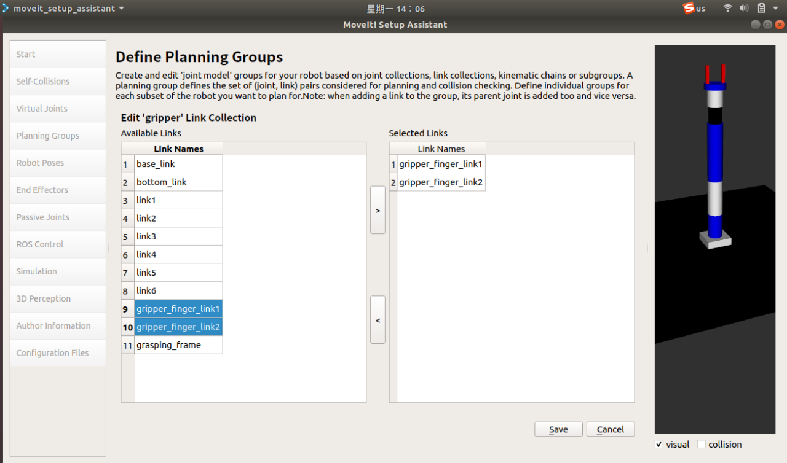The image size is (787, 463).
Task: Open the battery status indicator
Action: 761,8
